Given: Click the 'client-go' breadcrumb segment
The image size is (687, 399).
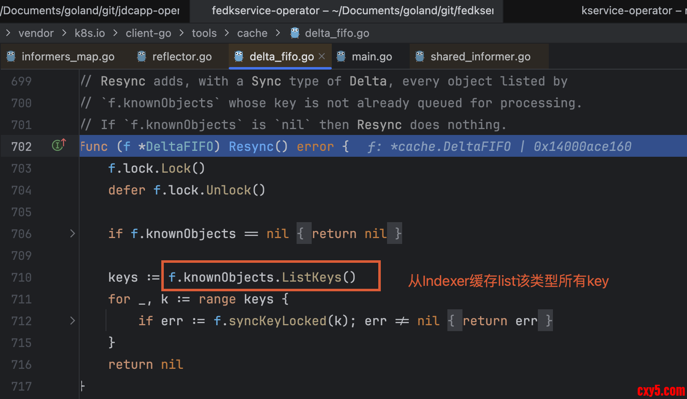Looking at the screenshot, I should pyautogui.click(x=148, y=33).
